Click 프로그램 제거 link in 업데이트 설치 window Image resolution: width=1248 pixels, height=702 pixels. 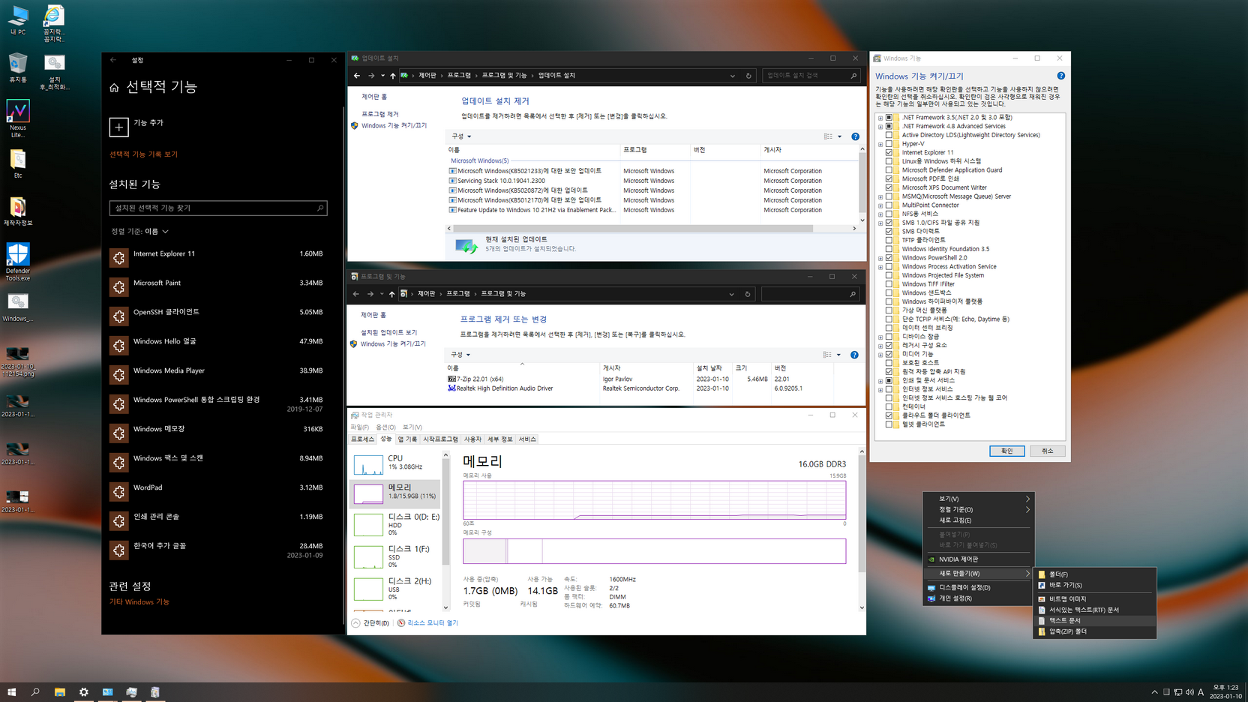(x=380, y=114)
